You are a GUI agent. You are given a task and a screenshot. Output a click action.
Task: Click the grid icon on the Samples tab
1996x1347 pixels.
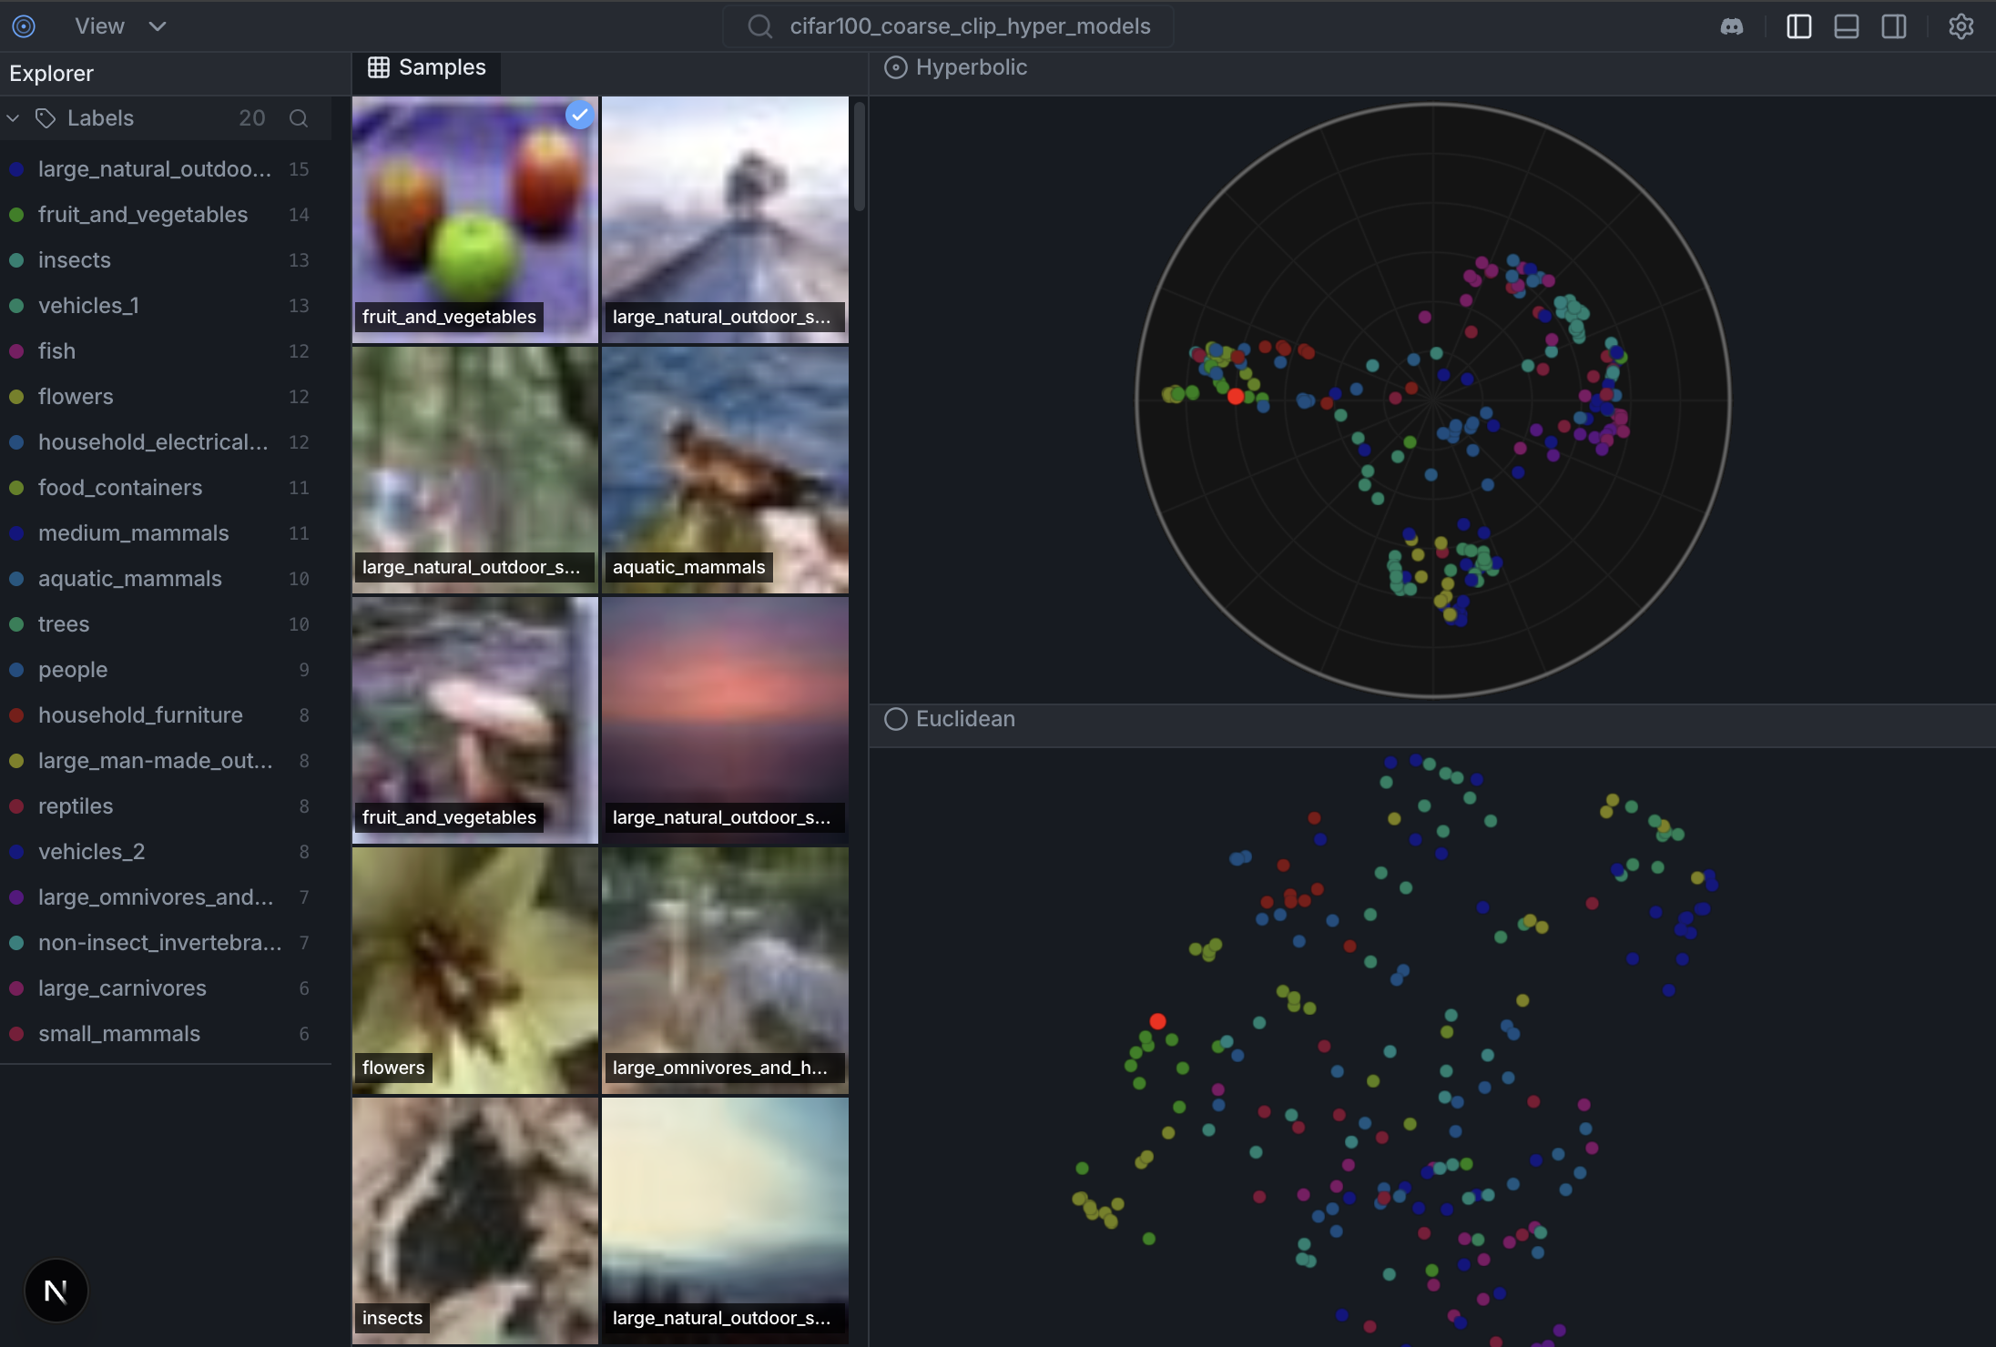(x=378, y=66)
